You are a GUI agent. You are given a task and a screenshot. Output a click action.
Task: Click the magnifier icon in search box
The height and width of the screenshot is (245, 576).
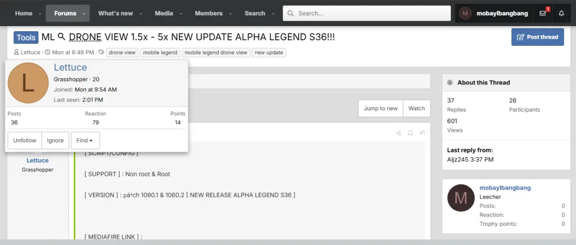[291, 13]
